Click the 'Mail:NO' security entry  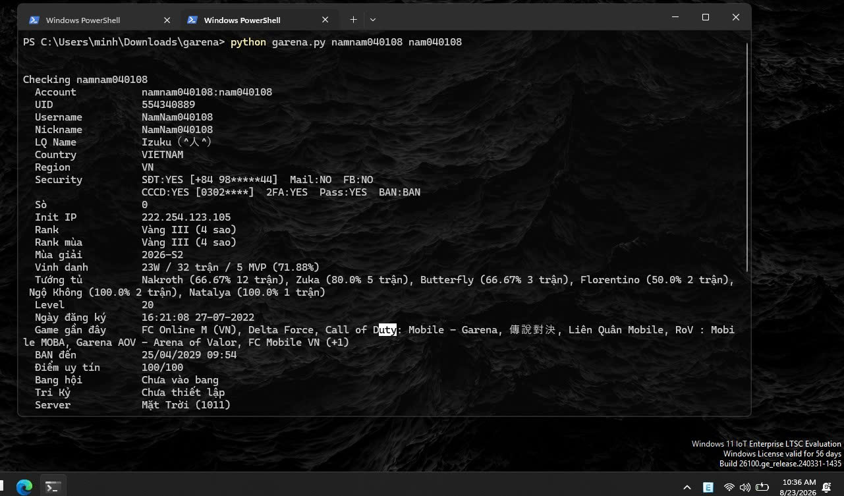pyautogui.click(x=310, y=180)
